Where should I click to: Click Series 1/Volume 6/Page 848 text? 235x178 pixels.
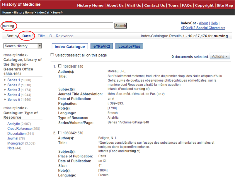point(128,122)
